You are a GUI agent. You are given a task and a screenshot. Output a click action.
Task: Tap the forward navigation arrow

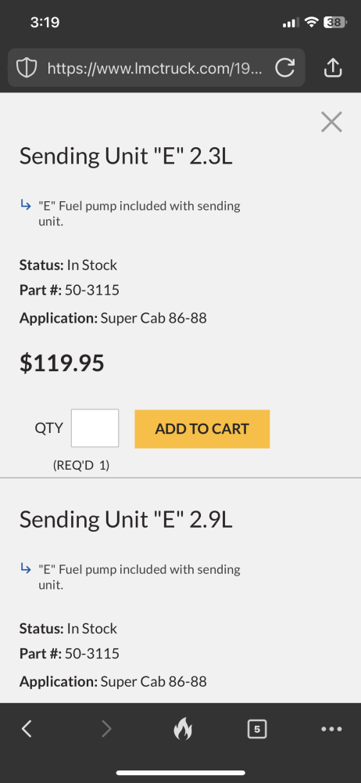tap(106, 729)
